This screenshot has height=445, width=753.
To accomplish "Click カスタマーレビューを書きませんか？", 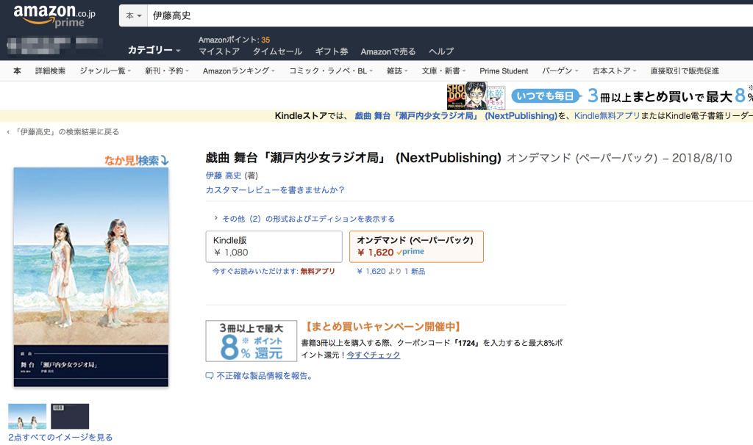I will coord(275,190).
